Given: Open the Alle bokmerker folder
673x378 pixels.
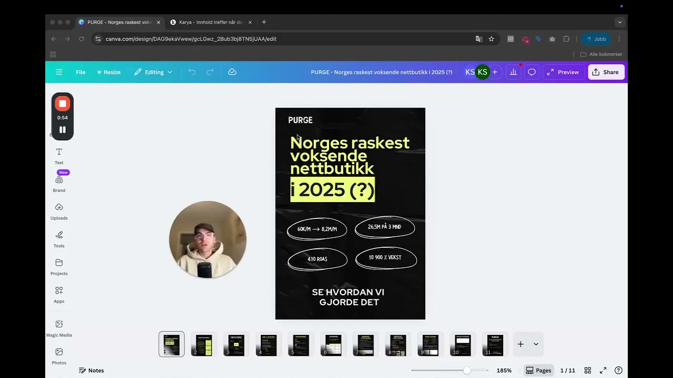Looking at the screenshot, I should coord(601,54).
